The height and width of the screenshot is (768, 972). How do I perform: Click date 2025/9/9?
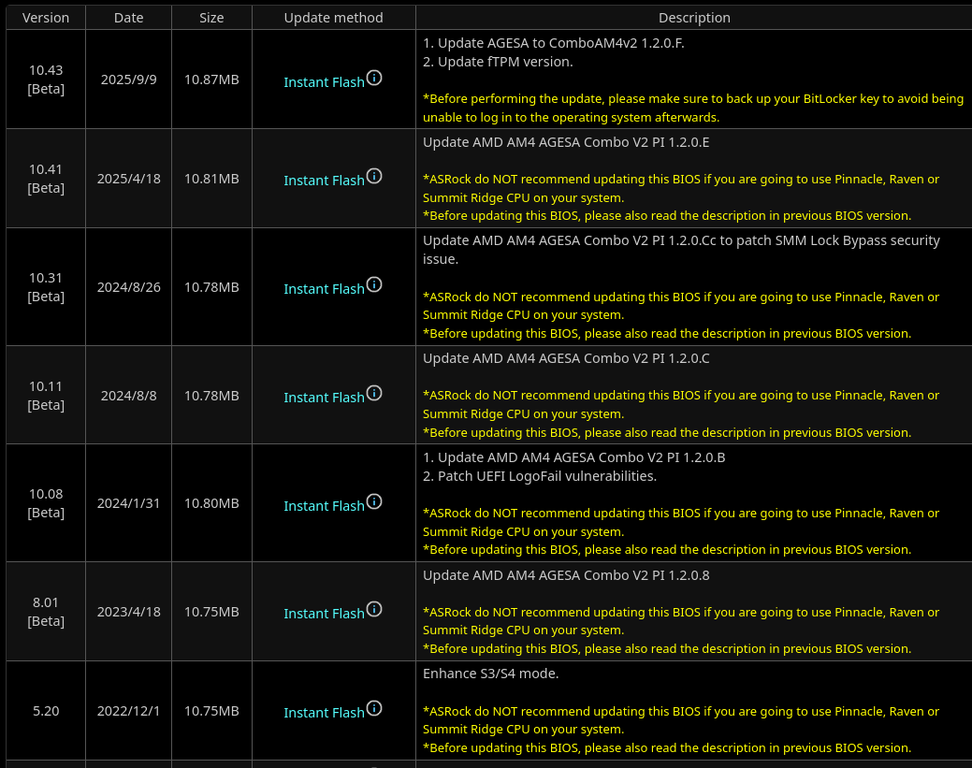(x=128, y=80)
